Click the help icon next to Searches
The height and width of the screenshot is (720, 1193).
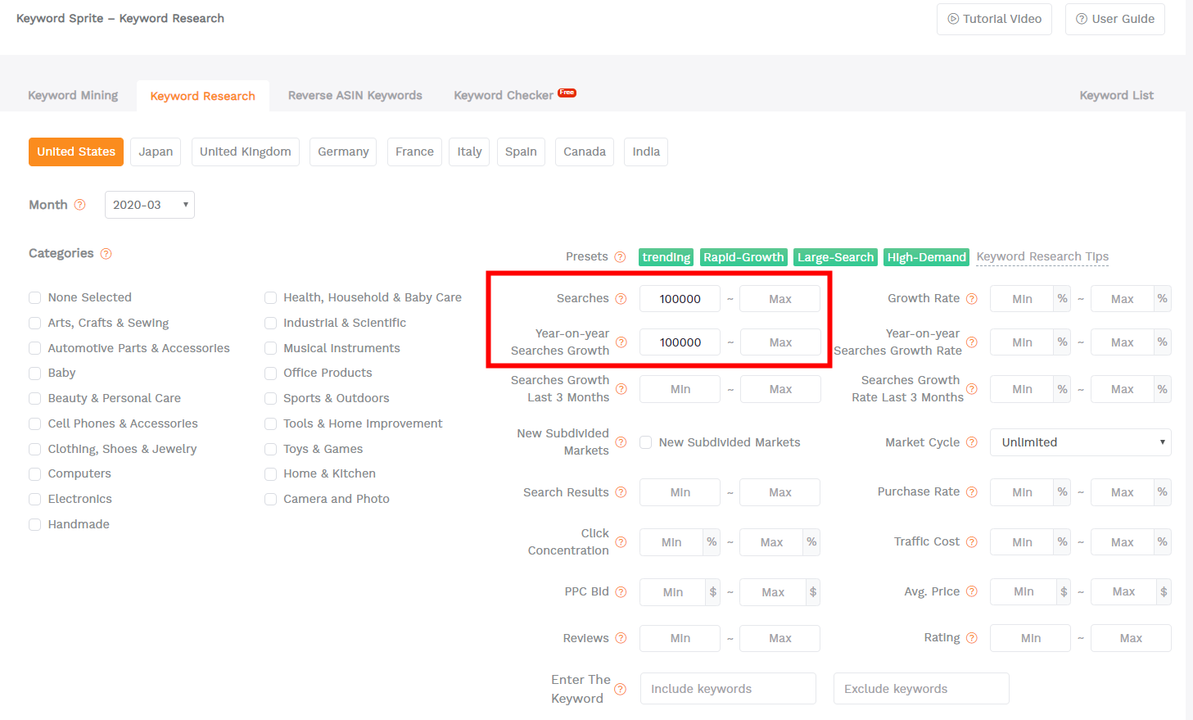point(621,299)
